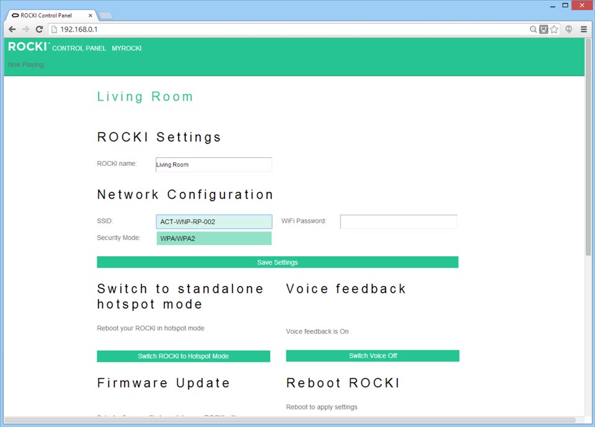Click the horizontal scrollbar at the bottom

(x=289, y=420)
